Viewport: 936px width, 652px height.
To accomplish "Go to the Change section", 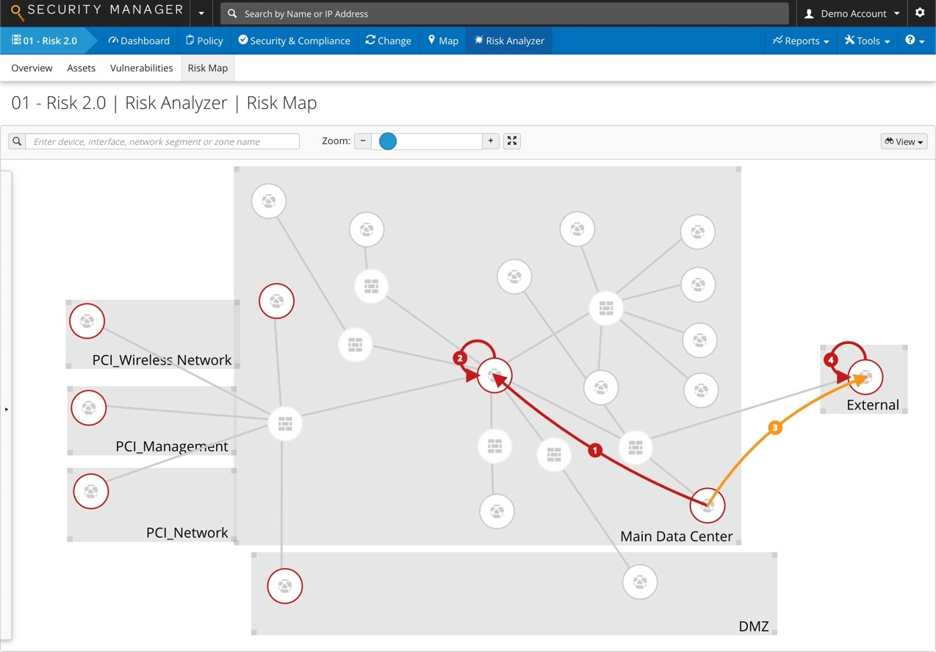I will click(388, 40).
